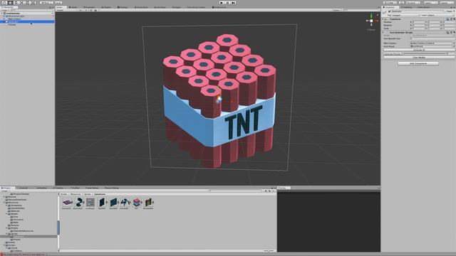Toggle the Pivot handle position button

tap(45, 3)
